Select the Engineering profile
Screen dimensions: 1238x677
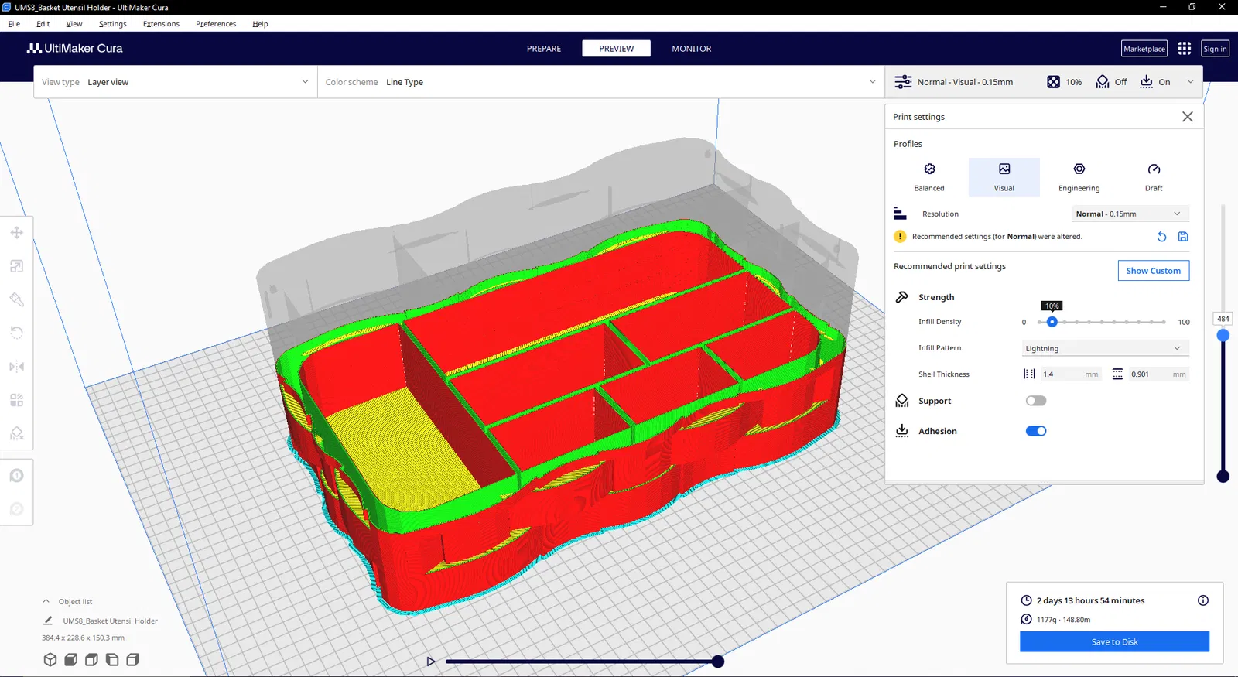[1079, 177]
